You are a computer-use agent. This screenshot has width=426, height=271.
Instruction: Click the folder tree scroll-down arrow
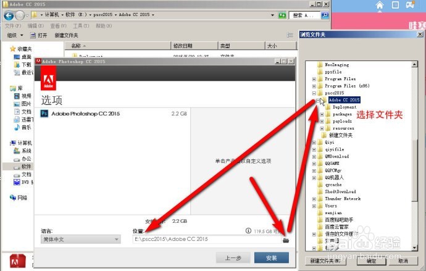coord(414,248)
